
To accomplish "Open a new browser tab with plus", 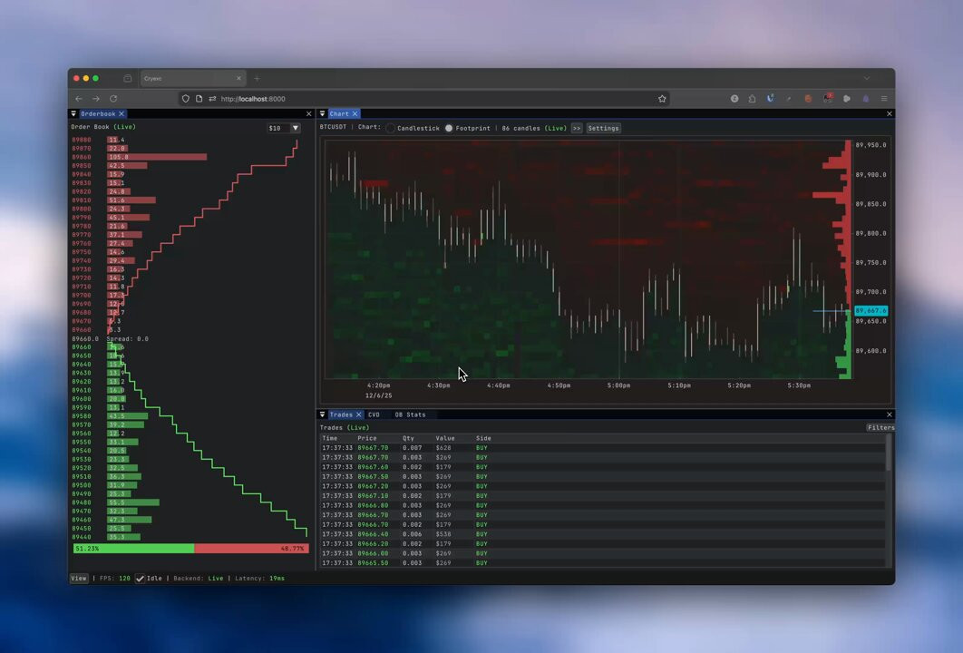I will (257, 79).
